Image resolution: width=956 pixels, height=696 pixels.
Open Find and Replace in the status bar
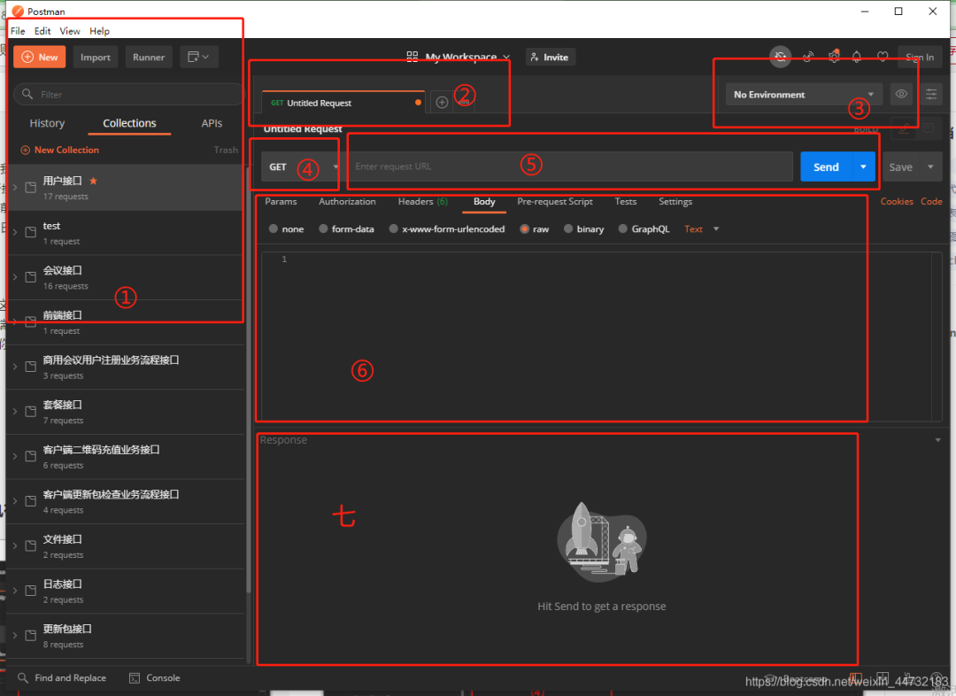coord(62,677)
